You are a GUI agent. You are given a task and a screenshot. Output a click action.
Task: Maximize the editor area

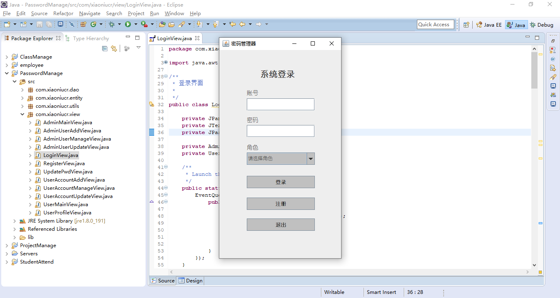(537, 37)
